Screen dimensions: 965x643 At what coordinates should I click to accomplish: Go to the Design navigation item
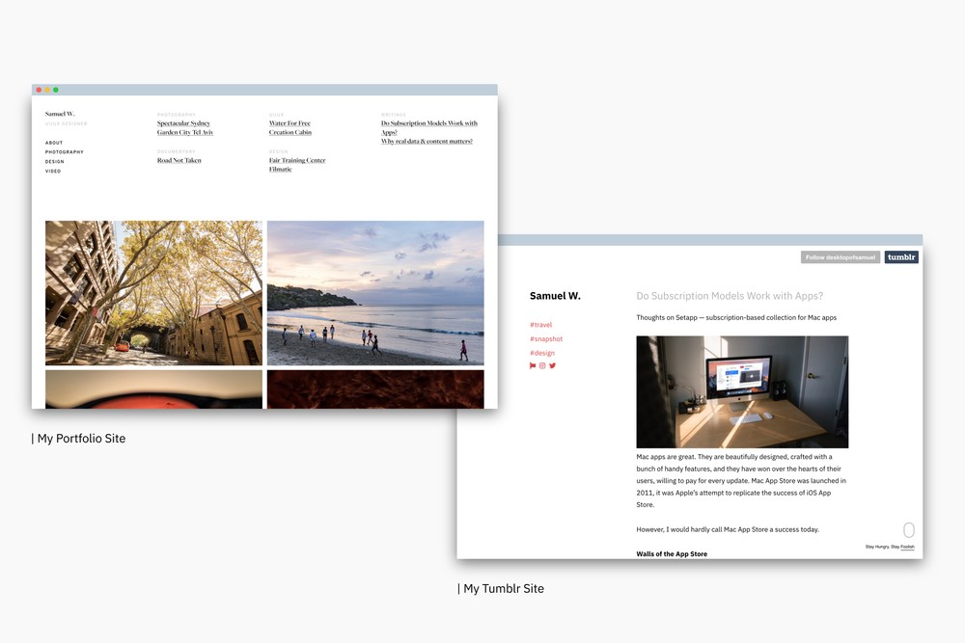(55, 162)
